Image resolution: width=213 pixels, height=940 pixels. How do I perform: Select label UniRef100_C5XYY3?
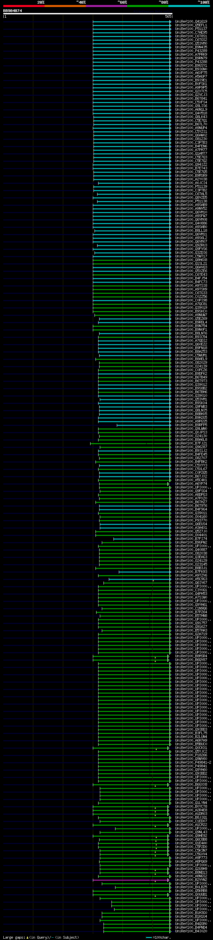tap(191, 465)
